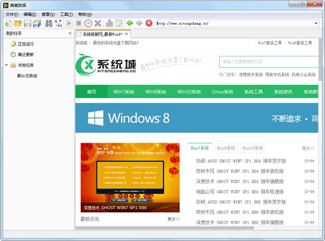Open Win8系统 in the green nav bar

pos(155,92)
